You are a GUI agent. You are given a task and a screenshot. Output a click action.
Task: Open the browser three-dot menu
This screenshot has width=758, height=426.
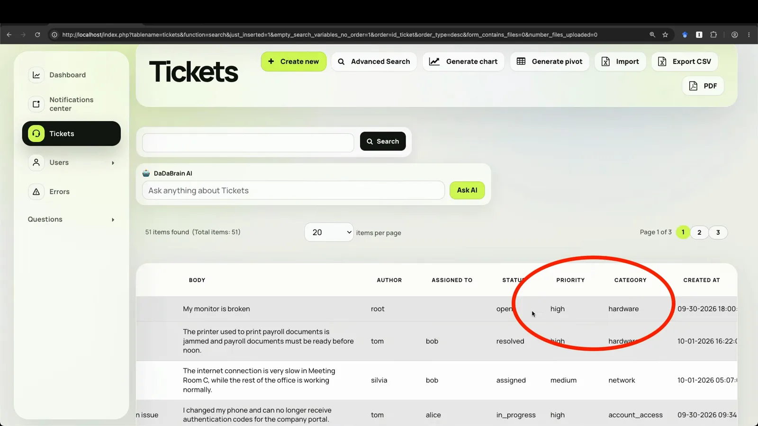point(749,35)
